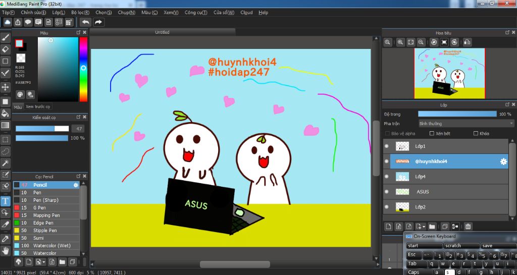This screenshot has height=275, width=517.
Task: Fit canvas to window in navigator
Action: pos(410,42)
